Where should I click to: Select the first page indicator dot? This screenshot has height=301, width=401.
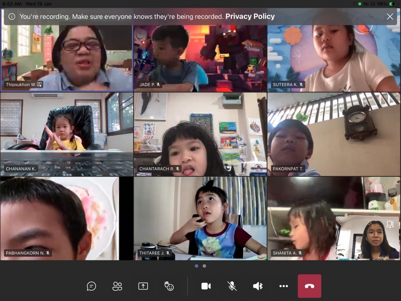point(196,266)
